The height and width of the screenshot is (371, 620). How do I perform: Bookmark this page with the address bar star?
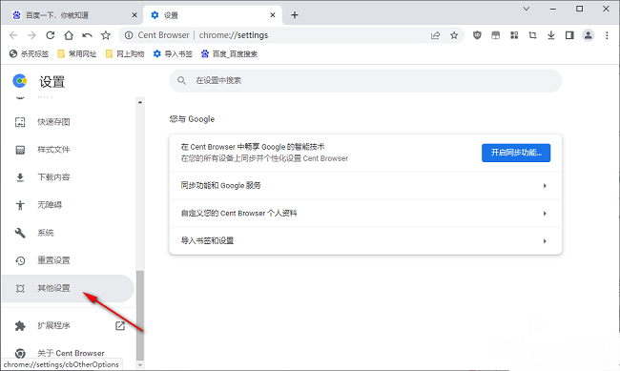454,35
